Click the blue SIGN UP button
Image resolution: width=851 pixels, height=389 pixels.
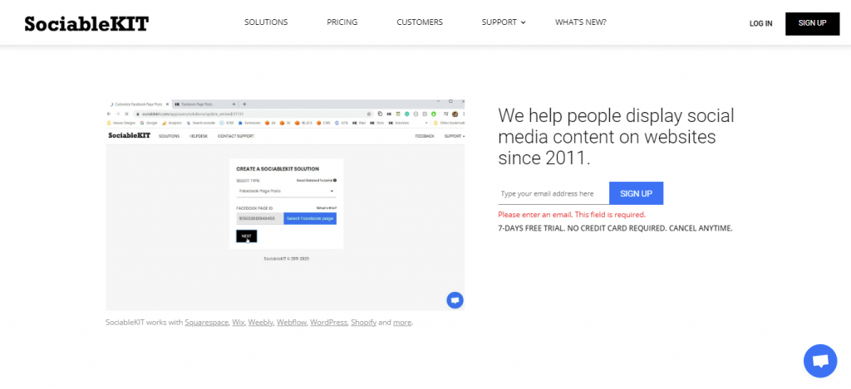click(x=636, y=193)
